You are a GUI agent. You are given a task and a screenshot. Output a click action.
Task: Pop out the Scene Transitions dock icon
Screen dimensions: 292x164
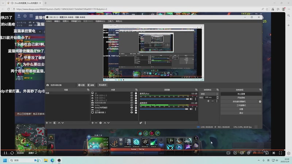[218, 90]
